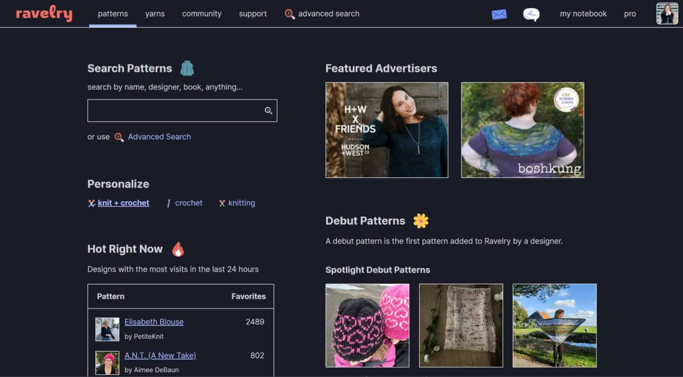Click inside the pattern search input field
Image resolution: width=683 pixels, height=377 pixels.
coord(173,110)
